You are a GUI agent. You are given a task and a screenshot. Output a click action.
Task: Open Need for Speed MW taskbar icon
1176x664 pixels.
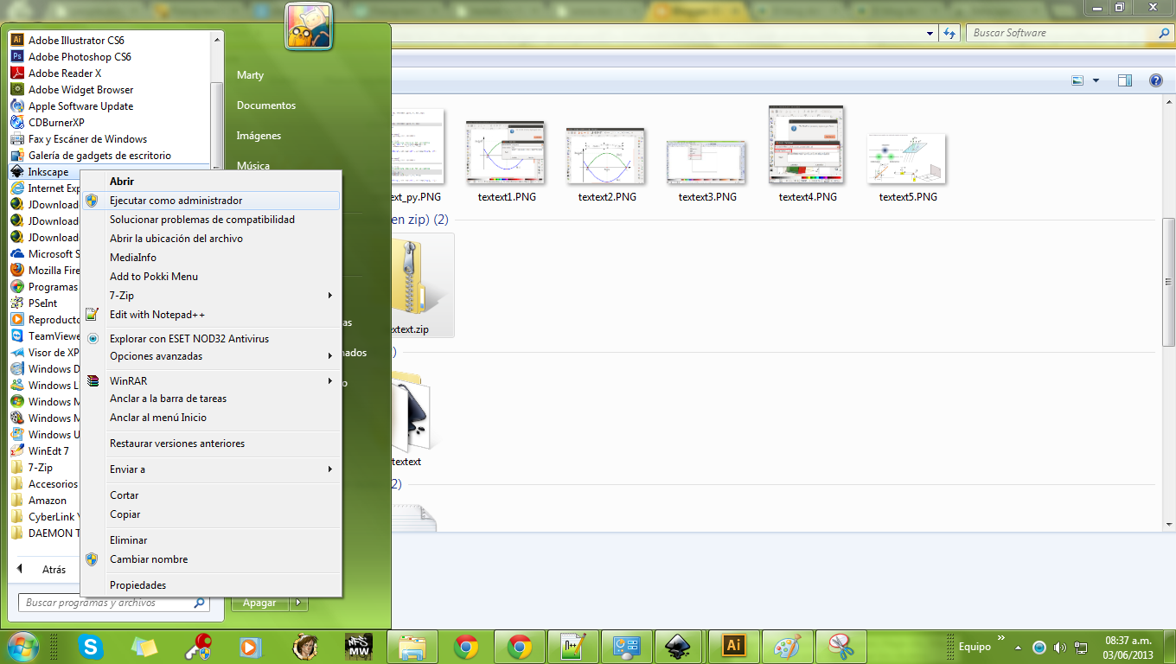pos(358,646)
